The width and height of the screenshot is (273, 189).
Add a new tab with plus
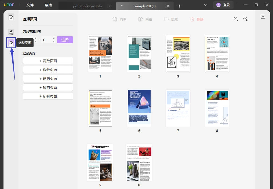pos(179,6)
